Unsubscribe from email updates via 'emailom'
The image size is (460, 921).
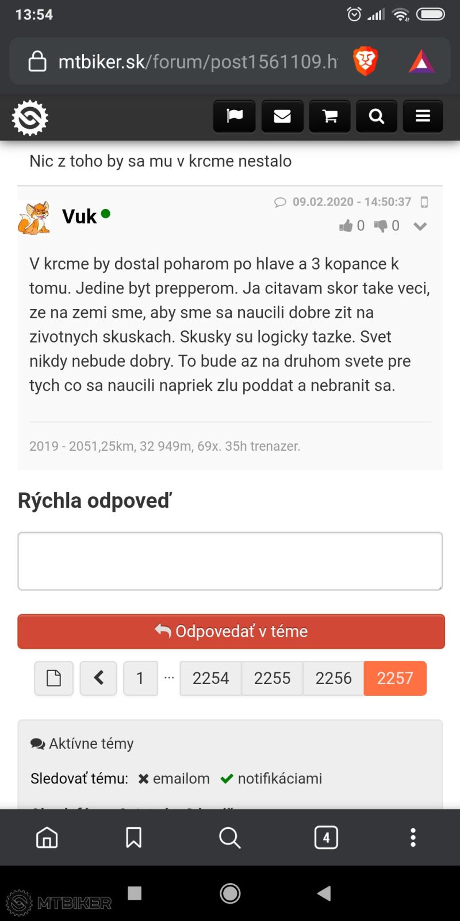[x=180, y=778]
